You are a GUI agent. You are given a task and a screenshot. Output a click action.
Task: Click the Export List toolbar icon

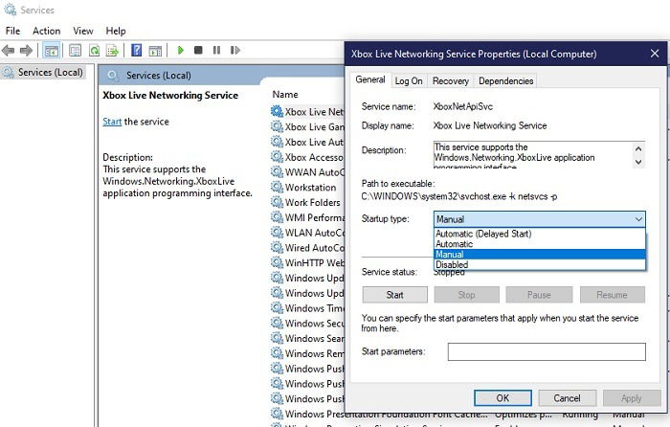point(112,51)
